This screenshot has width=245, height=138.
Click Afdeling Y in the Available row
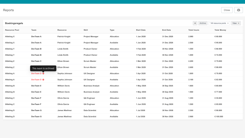(10, 55)
